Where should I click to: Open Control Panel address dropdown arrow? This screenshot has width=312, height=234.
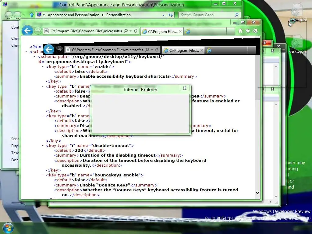[164, 15]
